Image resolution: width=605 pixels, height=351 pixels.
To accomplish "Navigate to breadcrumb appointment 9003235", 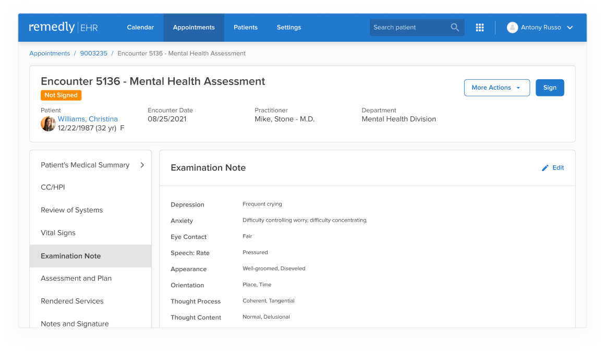I will 94,54.
